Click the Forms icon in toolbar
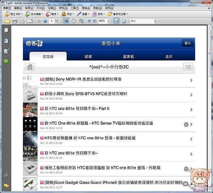The image size is (213, 193). tap(94, 14)
